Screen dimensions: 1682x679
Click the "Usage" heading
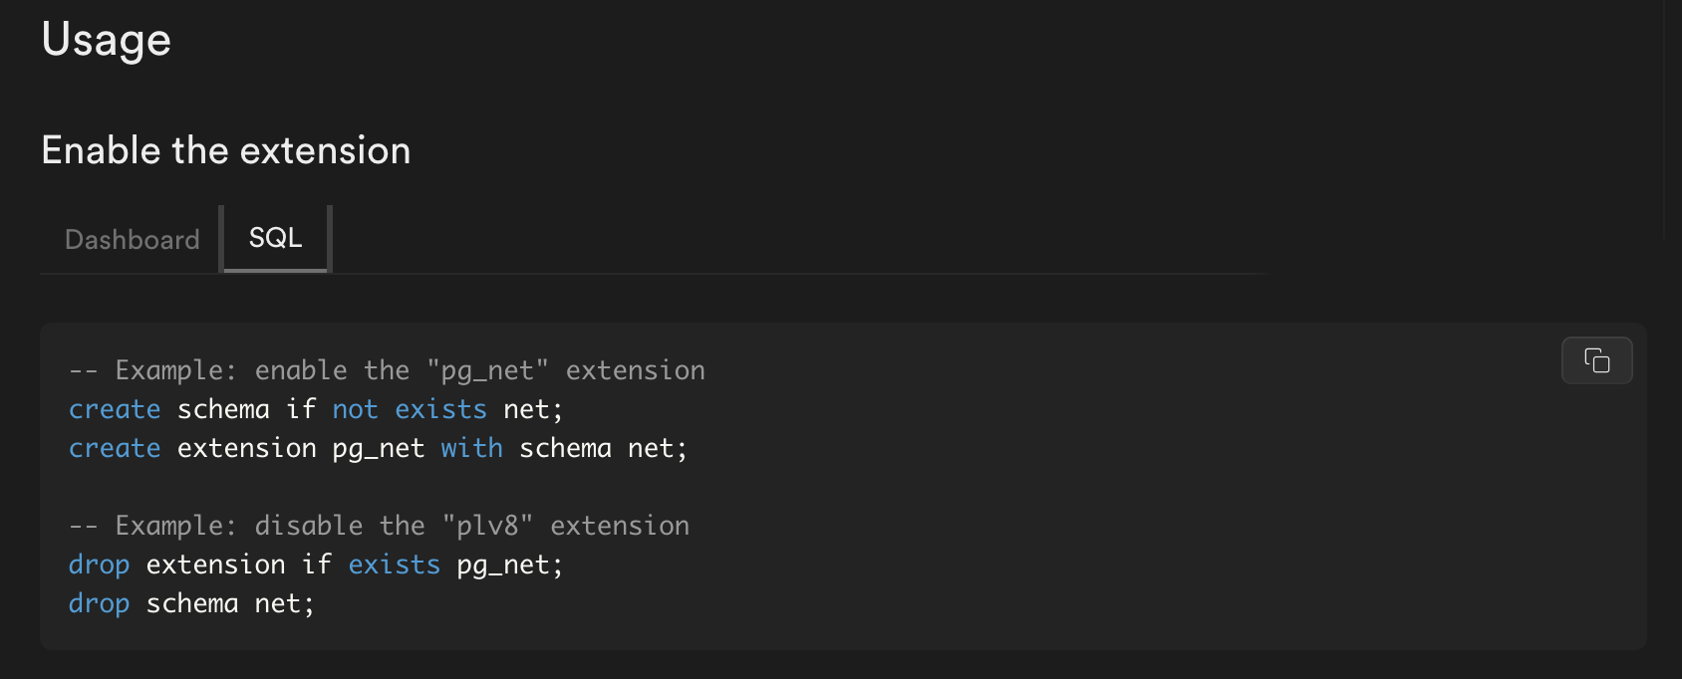(105, 39)
